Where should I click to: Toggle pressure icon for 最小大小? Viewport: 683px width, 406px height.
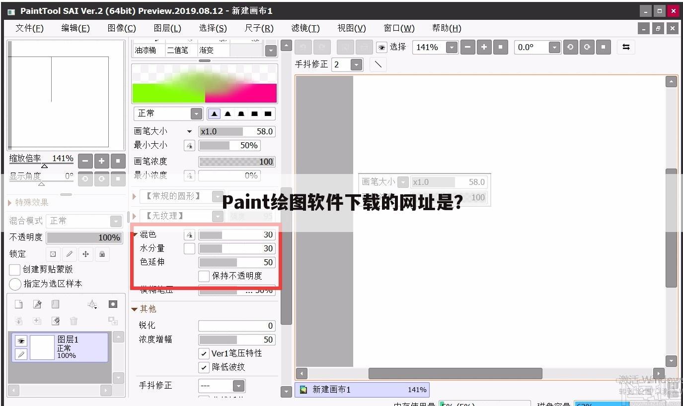pos(189,146)
